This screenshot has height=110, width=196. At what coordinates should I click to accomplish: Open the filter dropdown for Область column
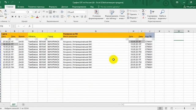[x=36, y=39]
